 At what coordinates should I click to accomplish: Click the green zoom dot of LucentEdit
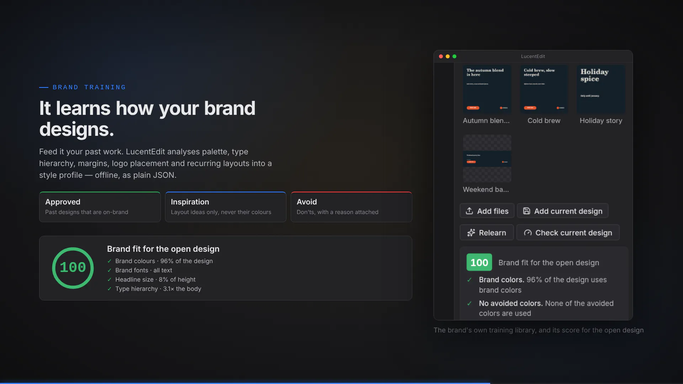point(454,56)
